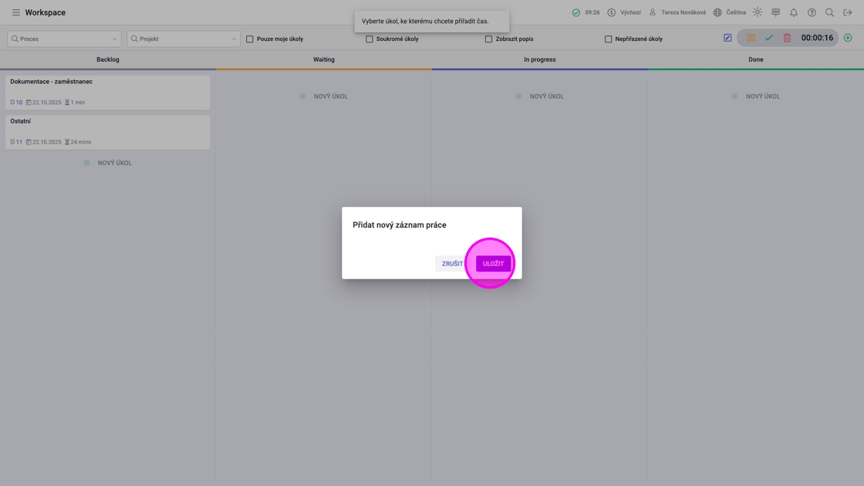864x486 pixels.
Task: Click the Workspace title
Action: pos(46,12)
